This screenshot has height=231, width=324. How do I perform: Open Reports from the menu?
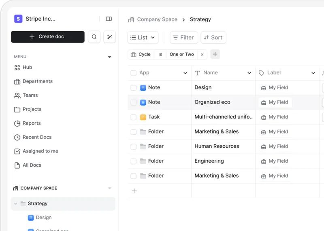coord(28,123)
